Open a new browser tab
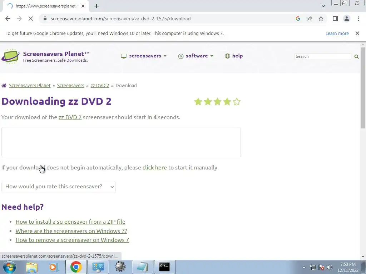The width and height of the screenshot is (366, 274). (x=97, y=6)
